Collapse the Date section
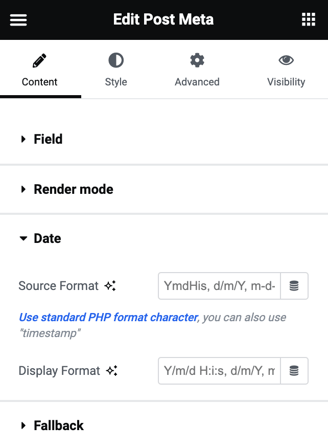328x447 pixels. [164, 238]
